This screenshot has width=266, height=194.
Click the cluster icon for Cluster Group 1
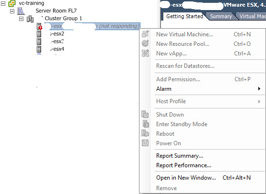pos(30,19)
